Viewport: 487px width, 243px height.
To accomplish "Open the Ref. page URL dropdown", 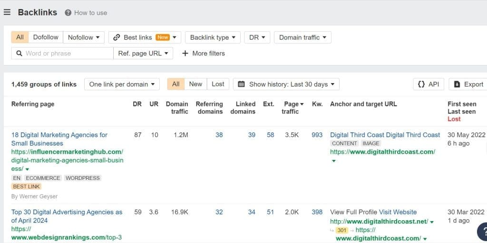I will (x=143, y=53).
